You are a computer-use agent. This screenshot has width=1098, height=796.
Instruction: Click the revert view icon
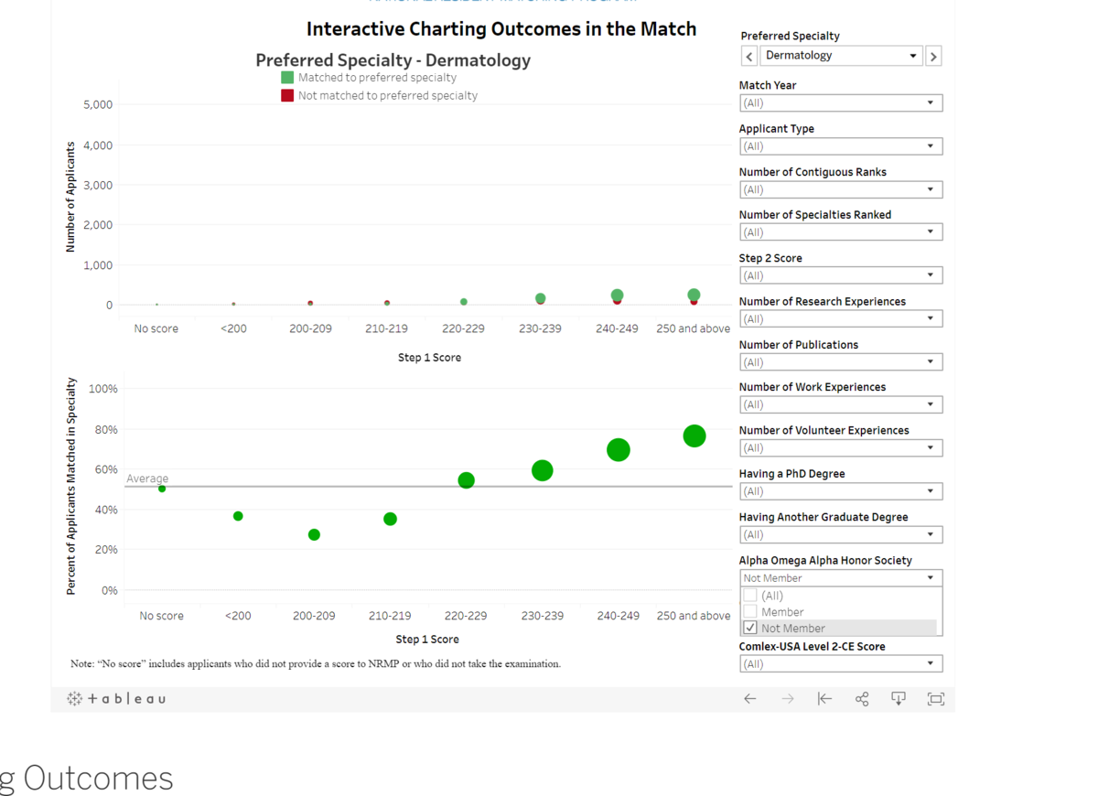click(824, 699)
